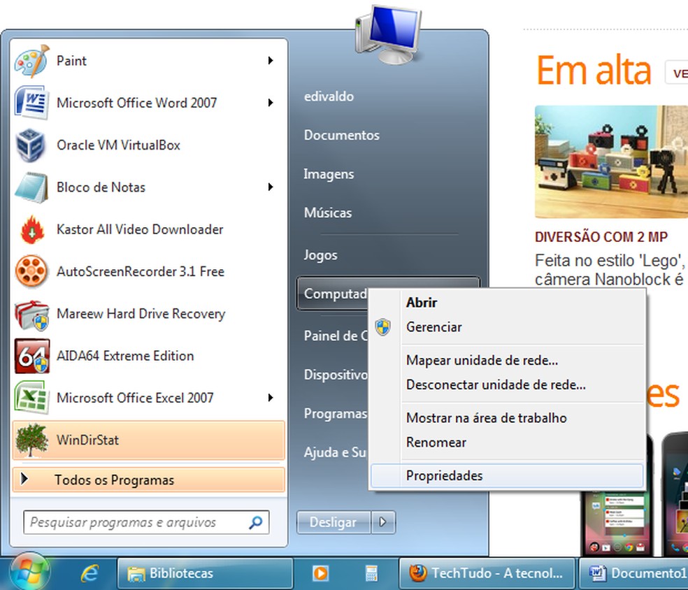Launch Microsoft Office Word 2007

click(137, 103)
